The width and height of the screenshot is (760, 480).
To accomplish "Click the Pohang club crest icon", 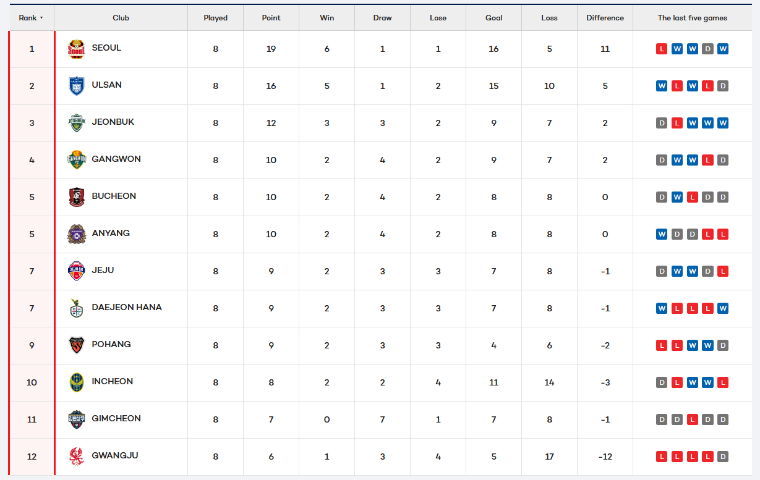I will pos(76,345).
